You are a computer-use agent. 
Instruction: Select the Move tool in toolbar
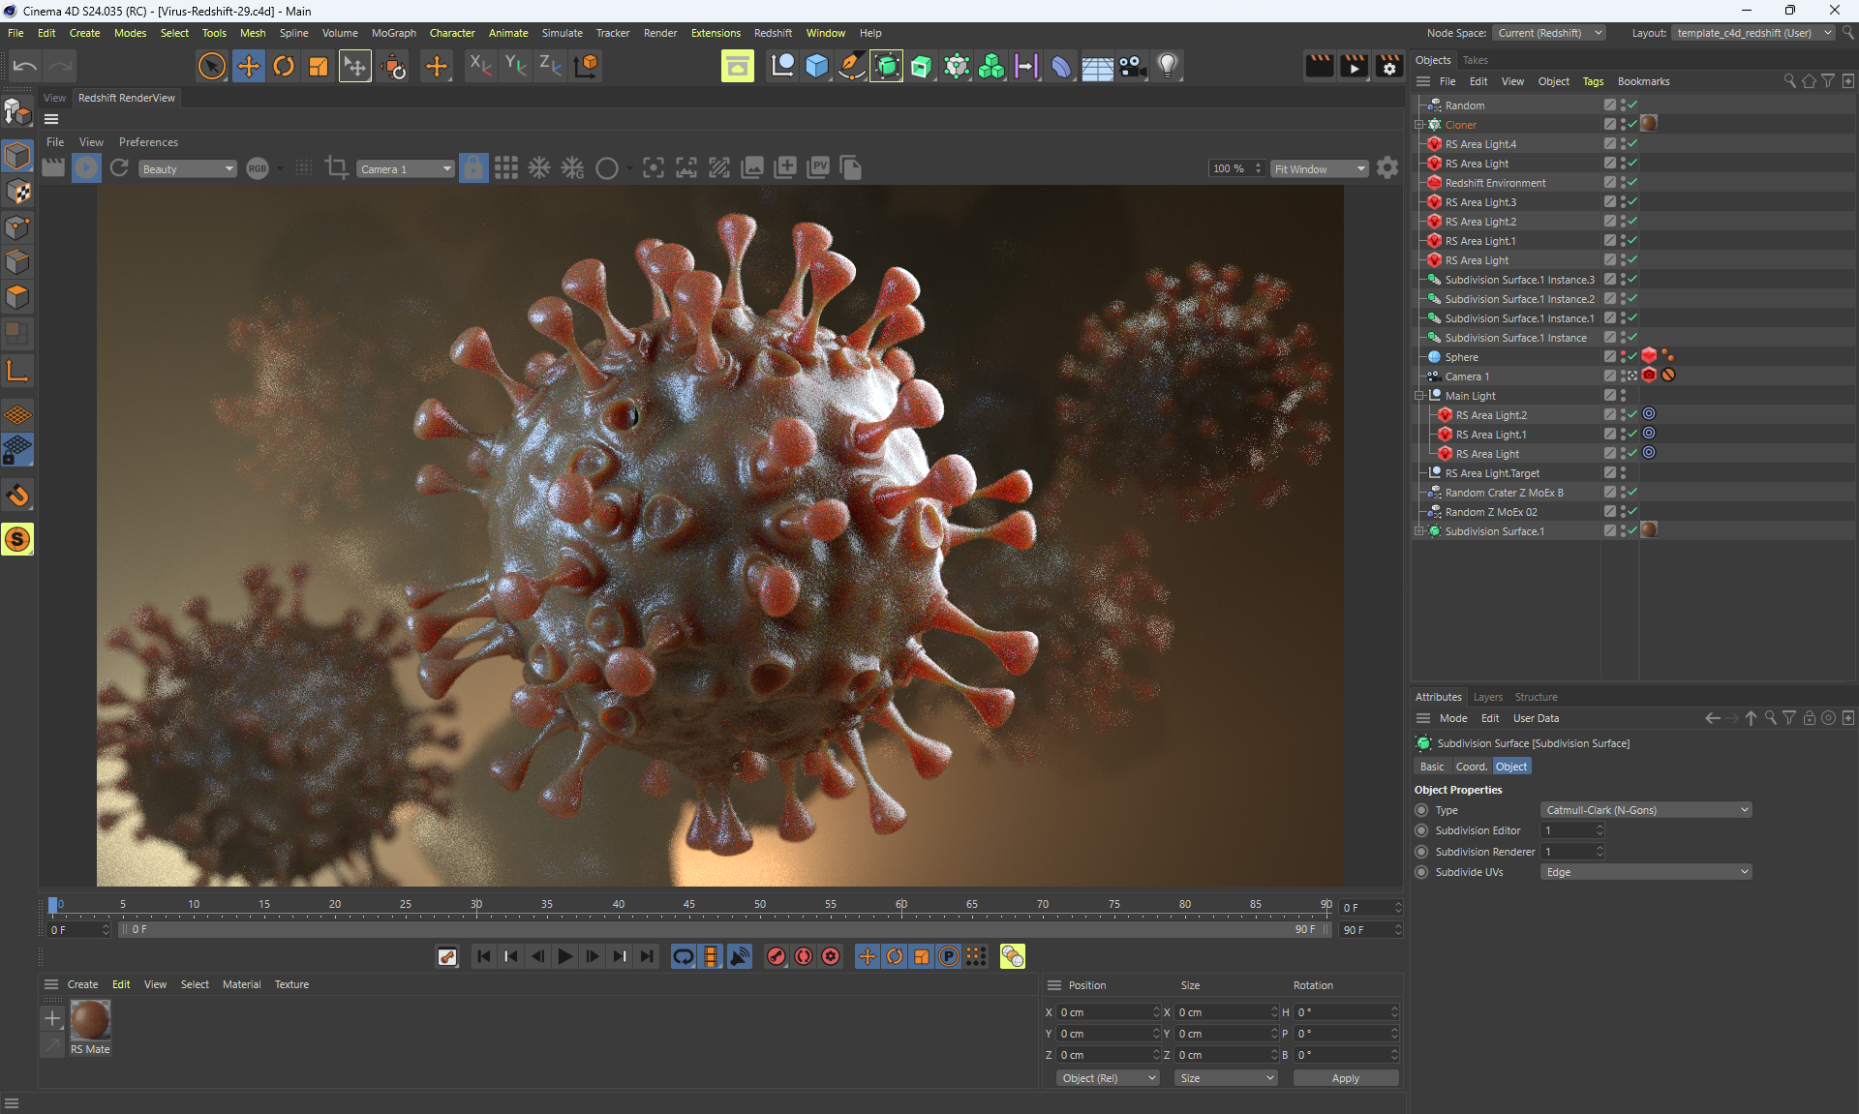[x=249, y=66]
